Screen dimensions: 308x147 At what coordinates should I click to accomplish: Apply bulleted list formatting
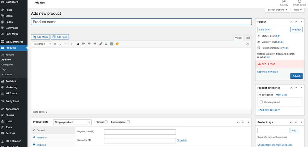(x=67, y=44)
